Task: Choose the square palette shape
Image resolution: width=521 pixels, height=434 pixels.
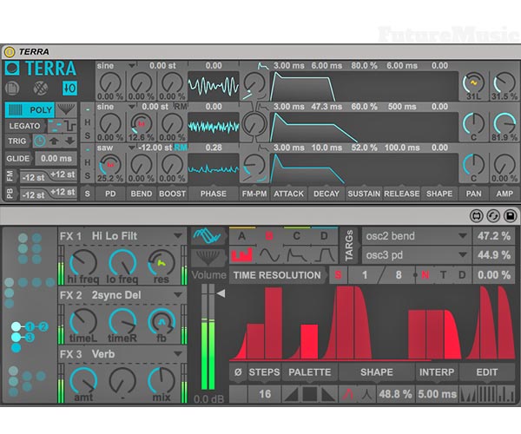Action: pos(309,394)
